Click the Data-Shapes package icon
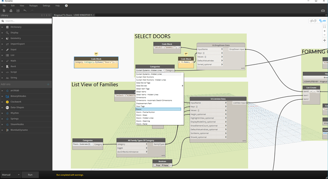328x179 pixels. (x=7, y=107)
